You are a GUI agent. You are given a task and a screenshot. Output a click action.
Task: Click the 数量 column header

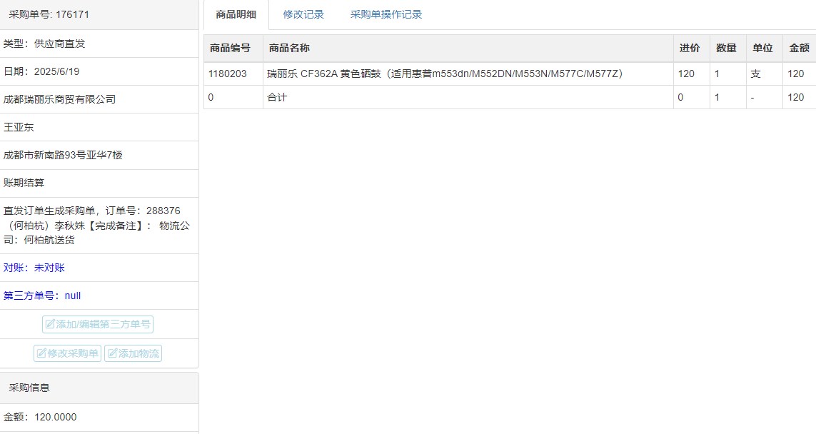pos(726,48)
